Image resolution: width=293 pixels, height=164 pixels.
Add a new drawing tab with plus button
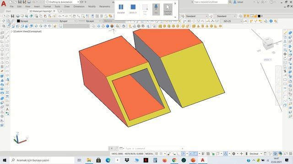coord(61,11)
